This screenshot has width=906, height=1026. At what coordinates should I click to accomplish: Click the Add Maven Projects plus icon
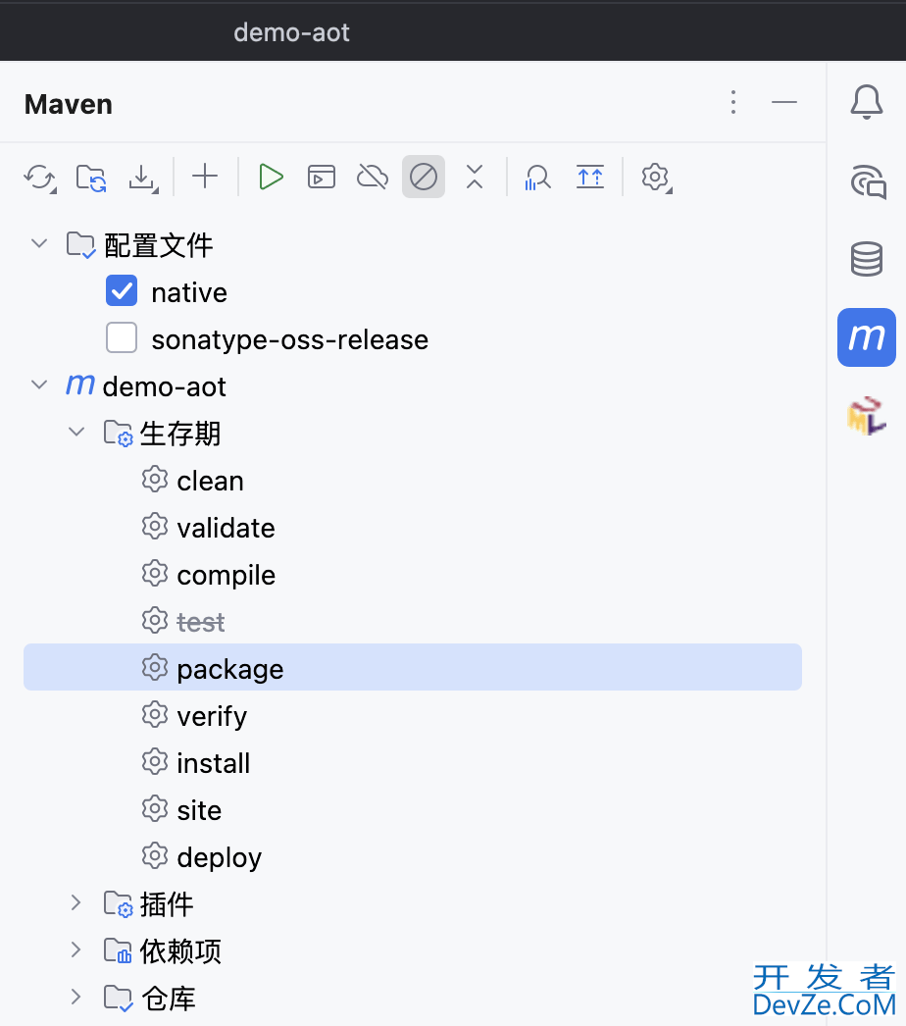tap(205, 178)
